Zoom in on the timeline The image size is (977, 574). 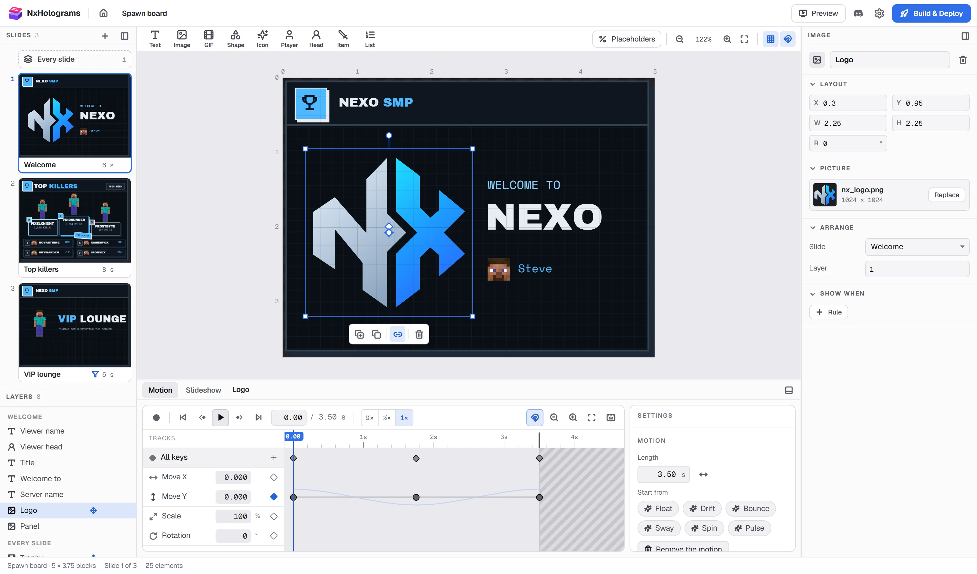(x=573, y=417)
